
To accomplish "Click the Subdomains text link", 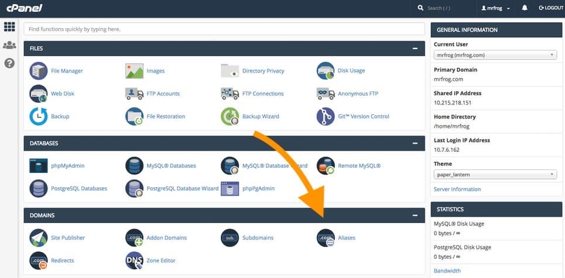I will pyautogui.click(x=258, y=238).
